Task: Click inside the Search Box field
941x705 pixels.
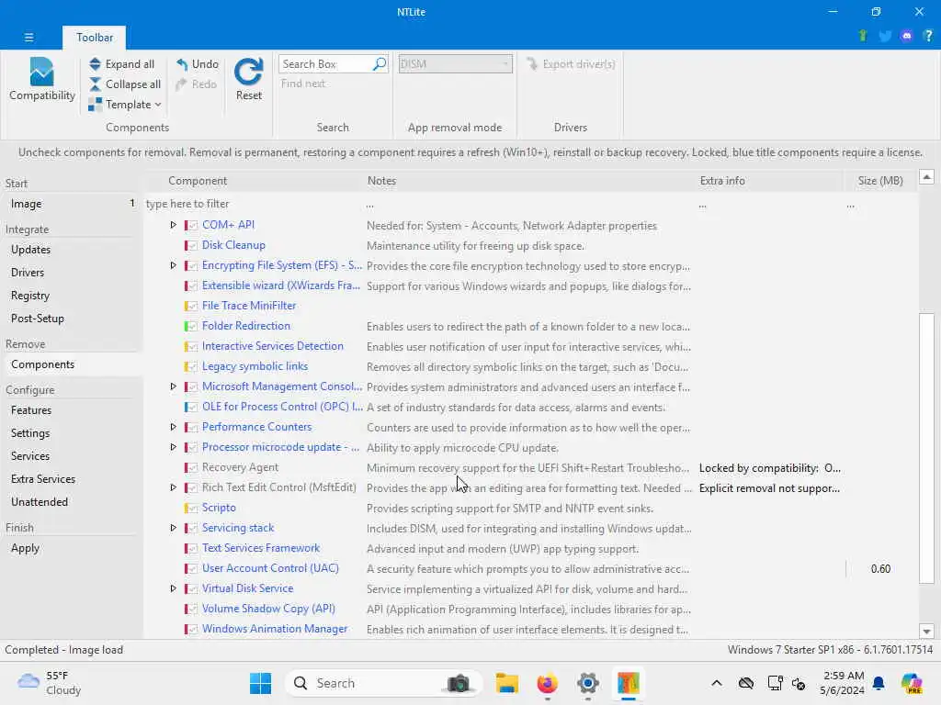Action: point(326,63)
